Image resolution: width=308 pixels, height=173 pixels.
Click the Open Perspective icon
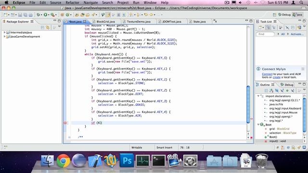pyautogui.click(x=274, y=15)
